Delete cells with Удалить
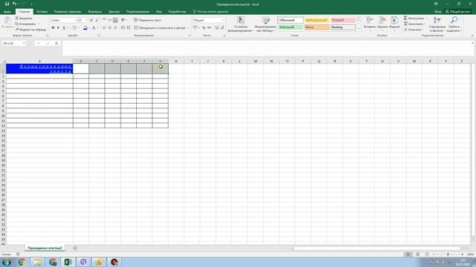The image size is (476, 267). (382, 23)
